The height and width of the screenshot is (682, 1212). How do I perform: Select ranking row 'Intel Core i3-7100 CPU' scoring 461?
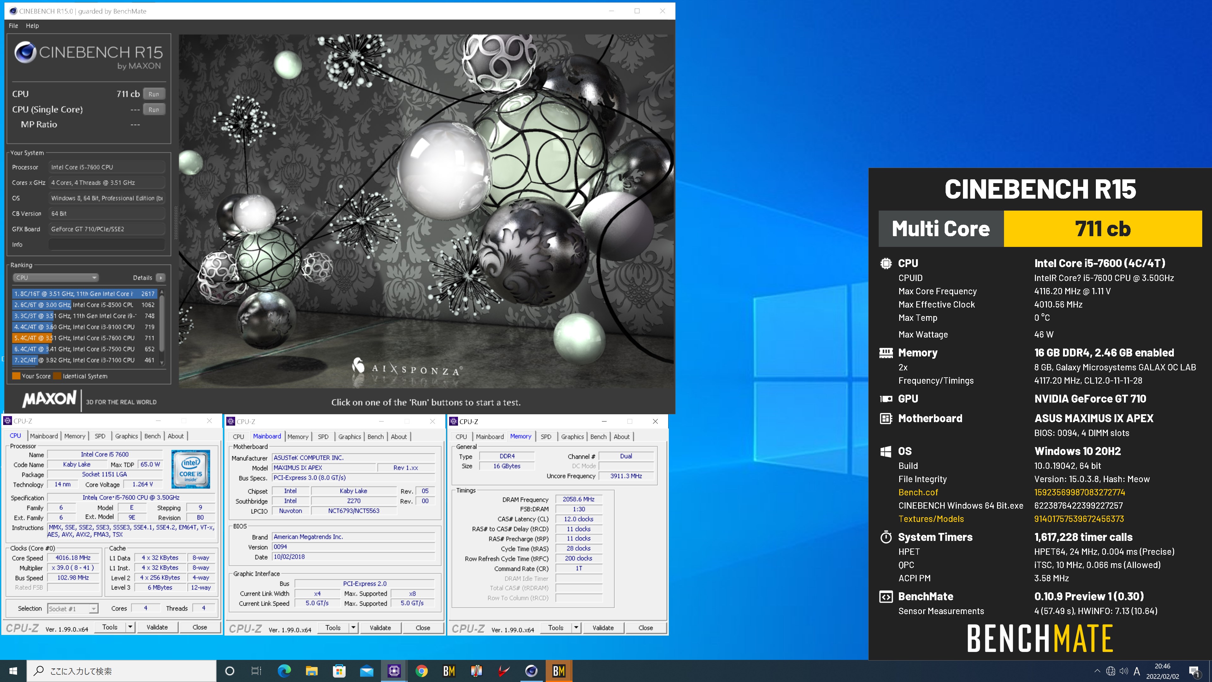(x=85, y=360)
